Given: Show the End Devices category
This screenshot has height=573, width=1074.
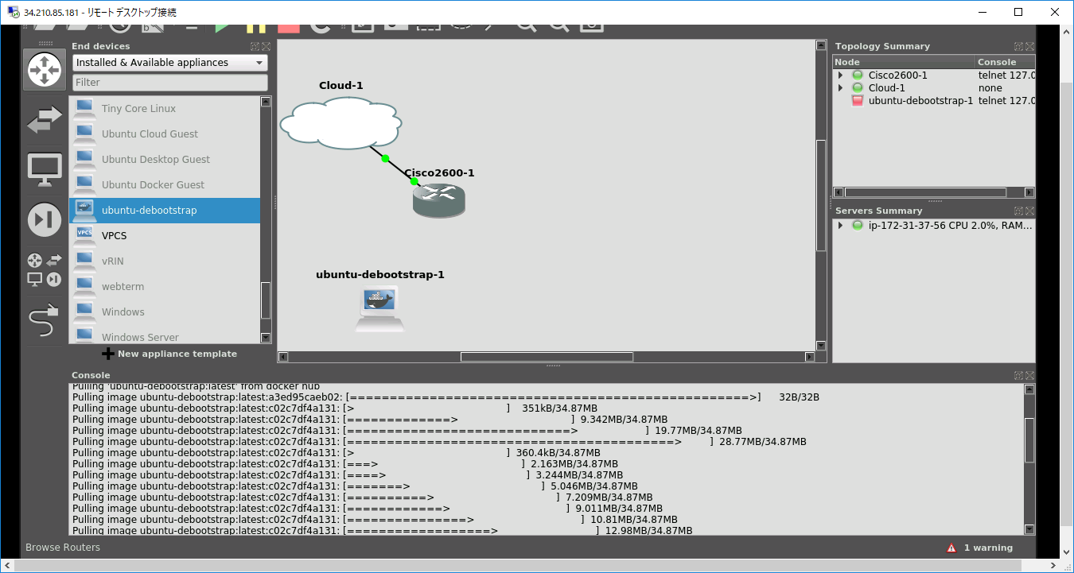Looking at the screenshot, I should pyautogui.click(x=45, y=169).
